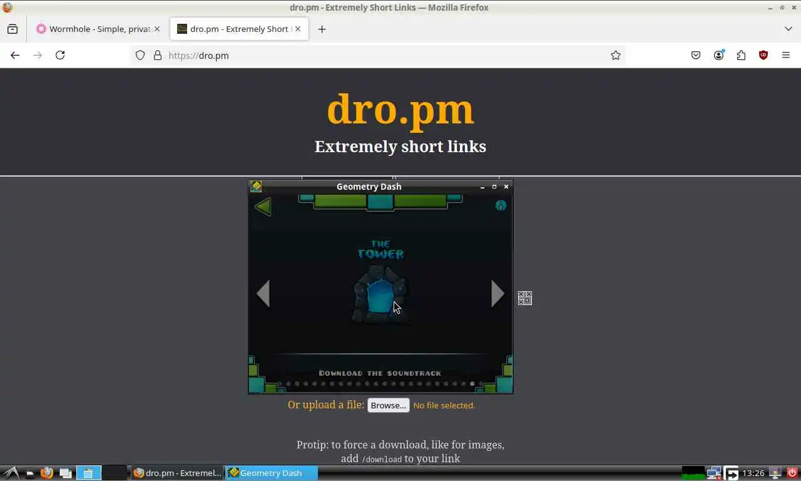Click the Browse... file upload button

(388, 405)
